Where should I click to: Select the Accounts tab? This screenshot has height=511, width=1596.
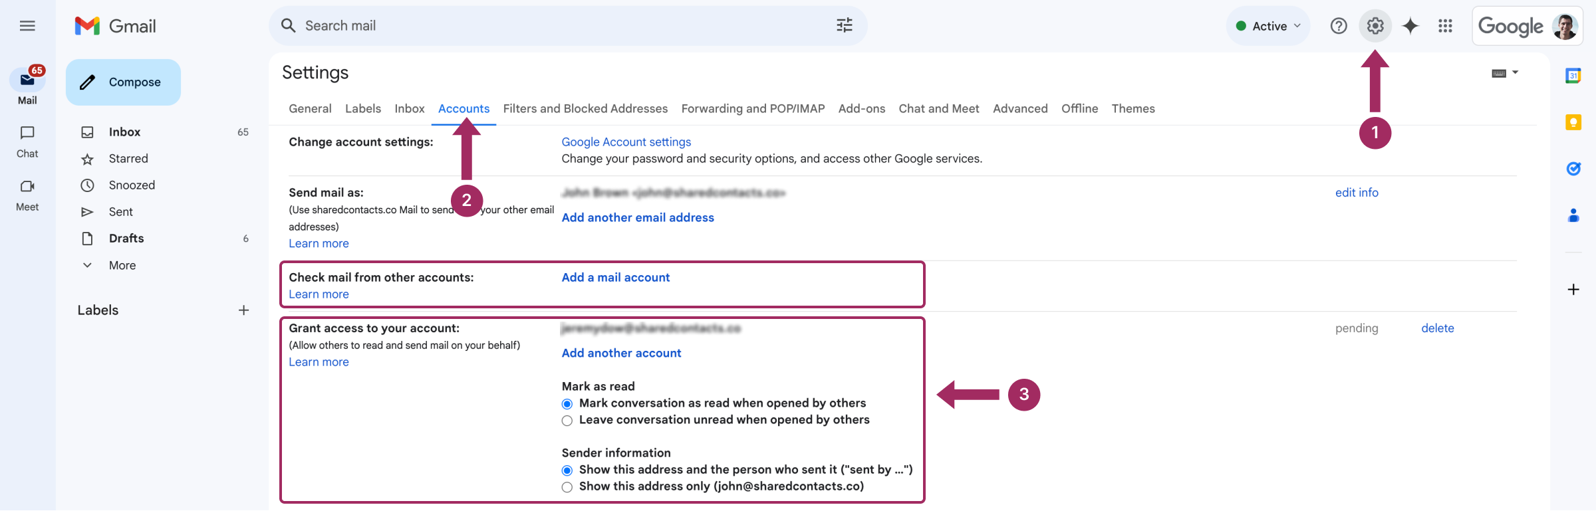[x=464, y=109]
